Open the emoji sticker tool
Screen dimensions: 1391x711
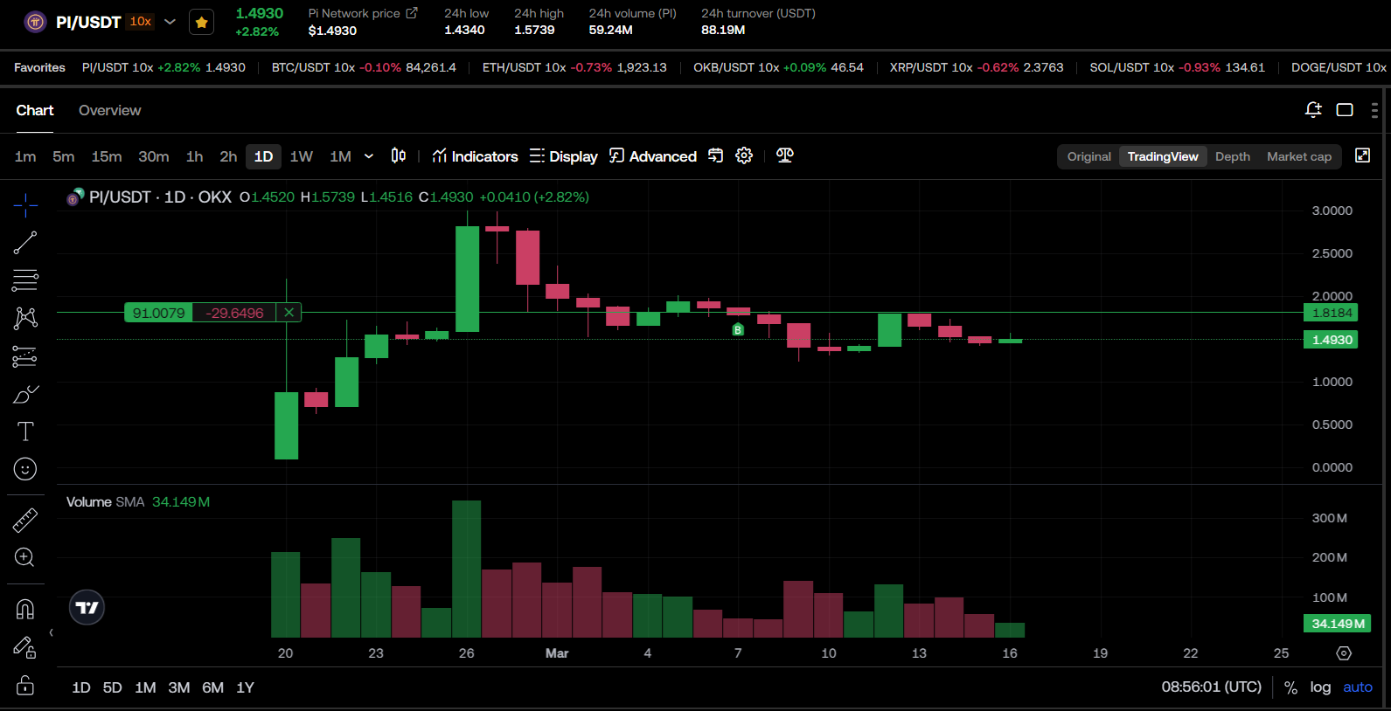(25, 469)
